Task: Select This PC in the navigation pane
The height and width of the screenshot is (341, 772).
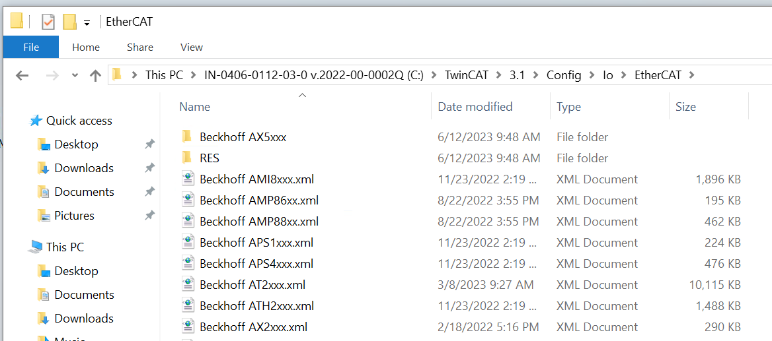Action: pos(65,247)
